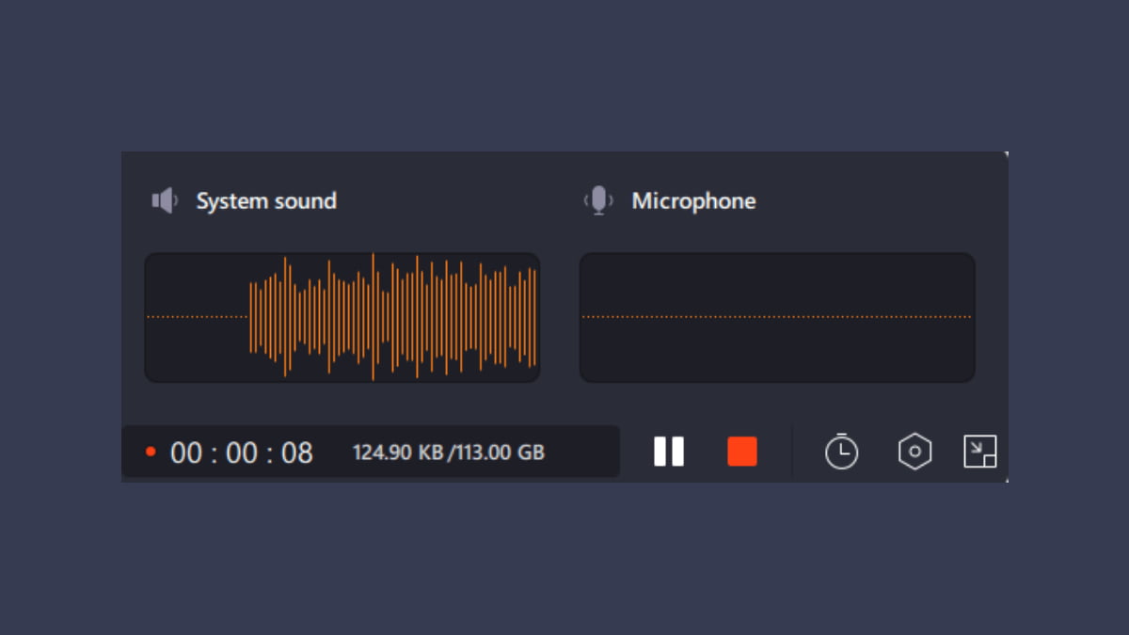
Task: Click the right end of microphone dotted line
Action: 965,317
